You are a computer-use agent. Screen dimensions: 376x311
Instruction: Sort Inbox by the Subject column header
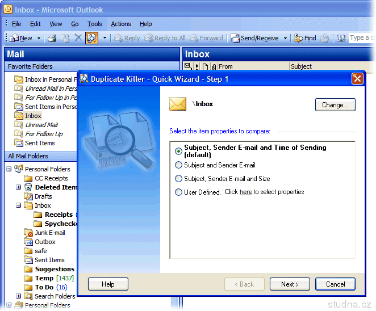coord(332,66)
